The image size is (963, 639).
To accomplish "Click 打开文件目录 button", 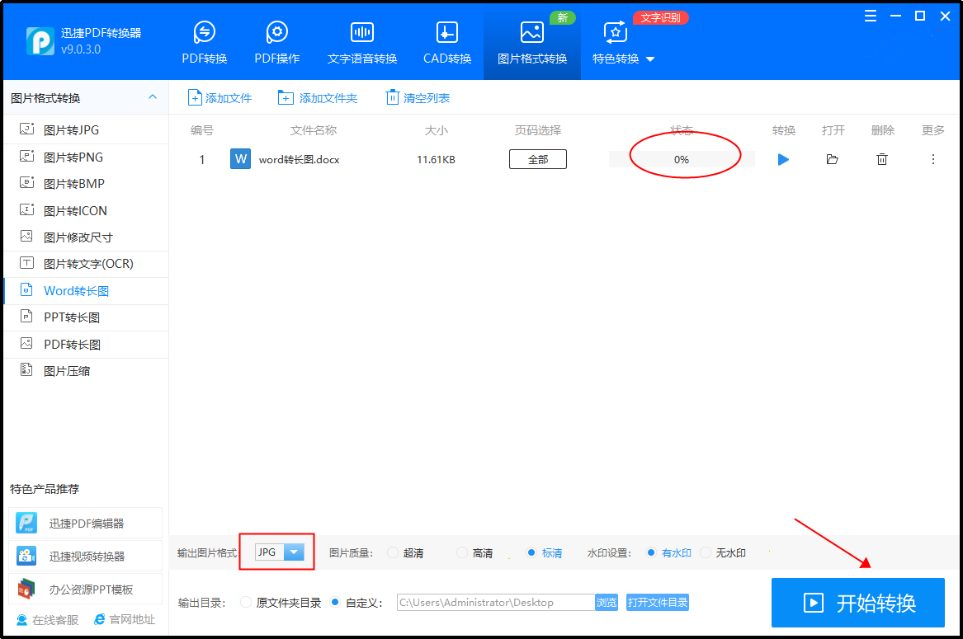I will tap(657, 602).
